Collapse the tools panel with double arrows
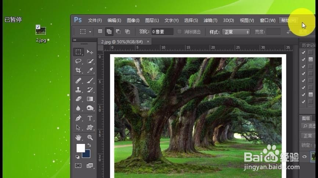This screenshot has height=178, width=318. pos(75,40)
